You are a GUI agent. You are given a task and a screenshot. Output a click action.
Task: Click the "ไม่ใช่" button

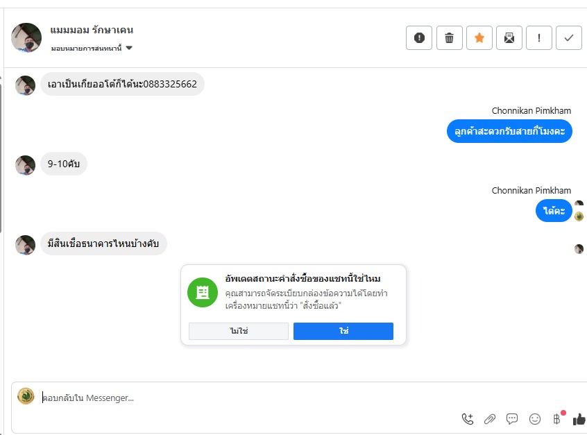239,332
